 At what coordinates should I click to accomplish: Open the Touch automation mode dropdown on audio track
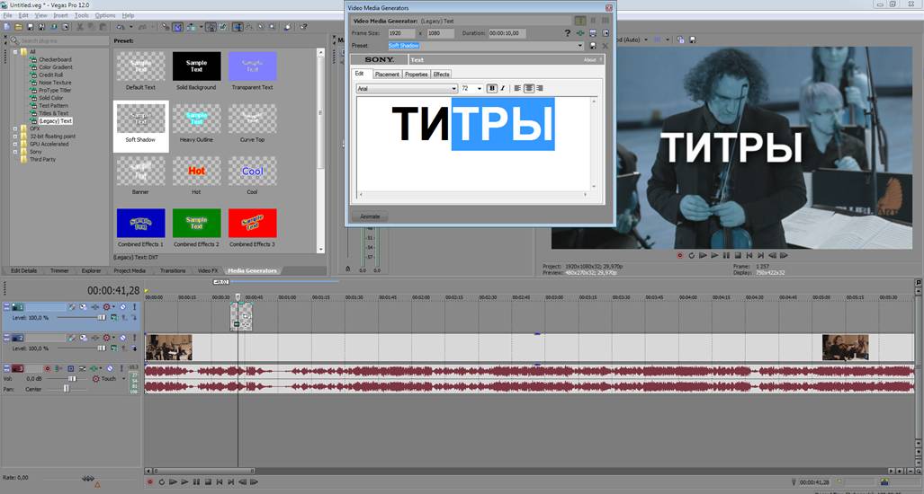pos(124,379)
